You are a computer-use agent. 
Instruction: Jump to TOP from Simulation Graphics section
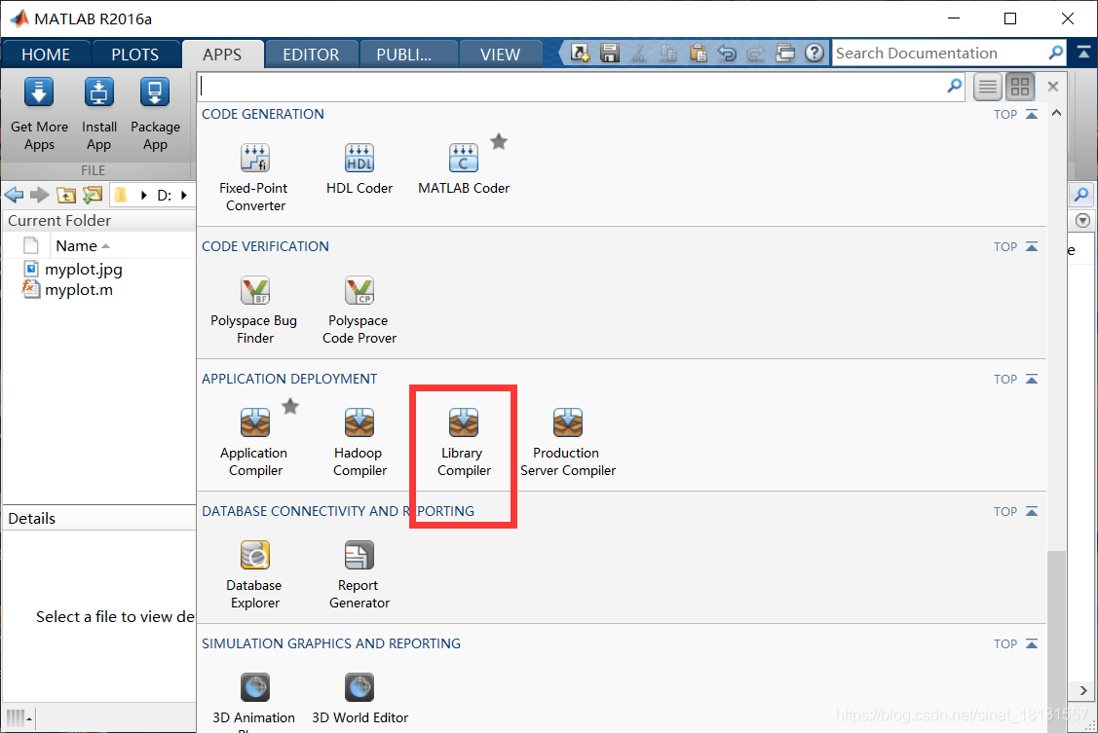click(x=1015, y=643)
